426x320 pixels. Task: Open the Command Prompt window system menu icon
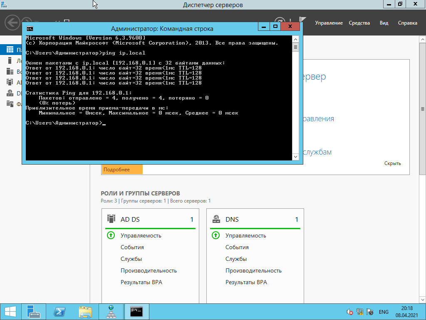(30, 29)
